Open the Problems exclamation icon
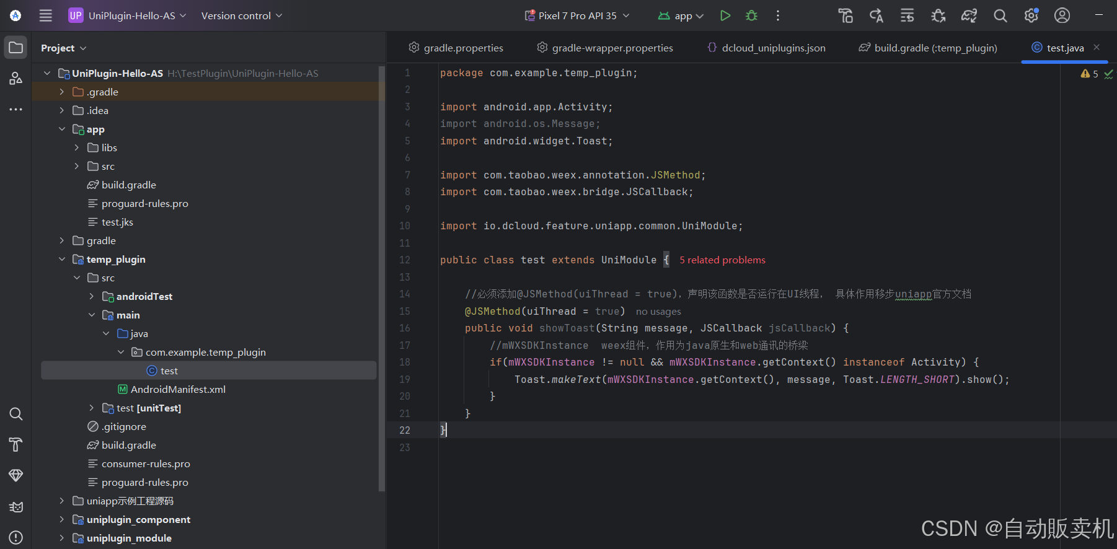1117x549 pixels. point(16,538)
